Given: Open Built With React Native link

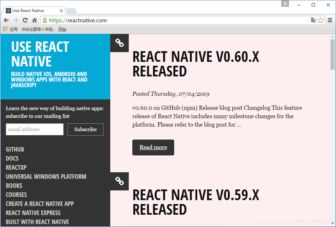Looking at the screenshot, I should 38,222.
